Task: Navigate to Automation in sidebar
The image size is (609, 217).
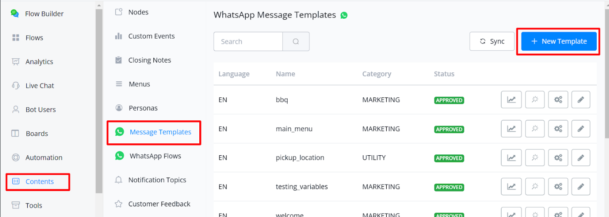Action: coord(43,157)
